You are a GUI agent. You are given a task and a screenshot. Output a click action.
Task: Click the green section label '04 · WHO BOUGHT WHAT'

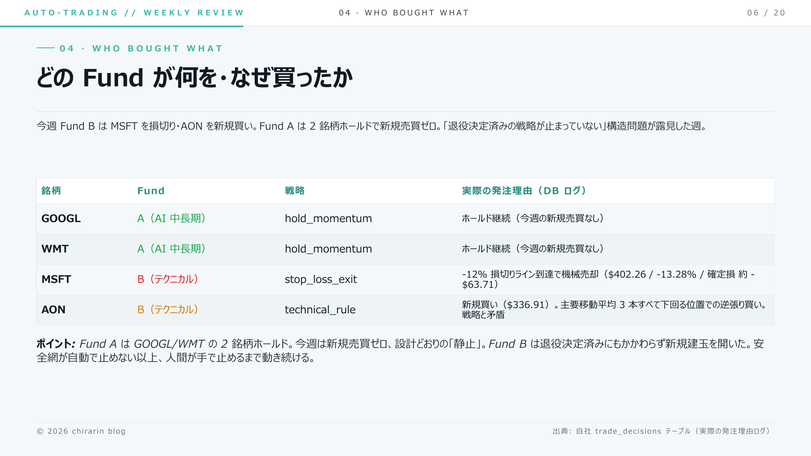[141, 49]
